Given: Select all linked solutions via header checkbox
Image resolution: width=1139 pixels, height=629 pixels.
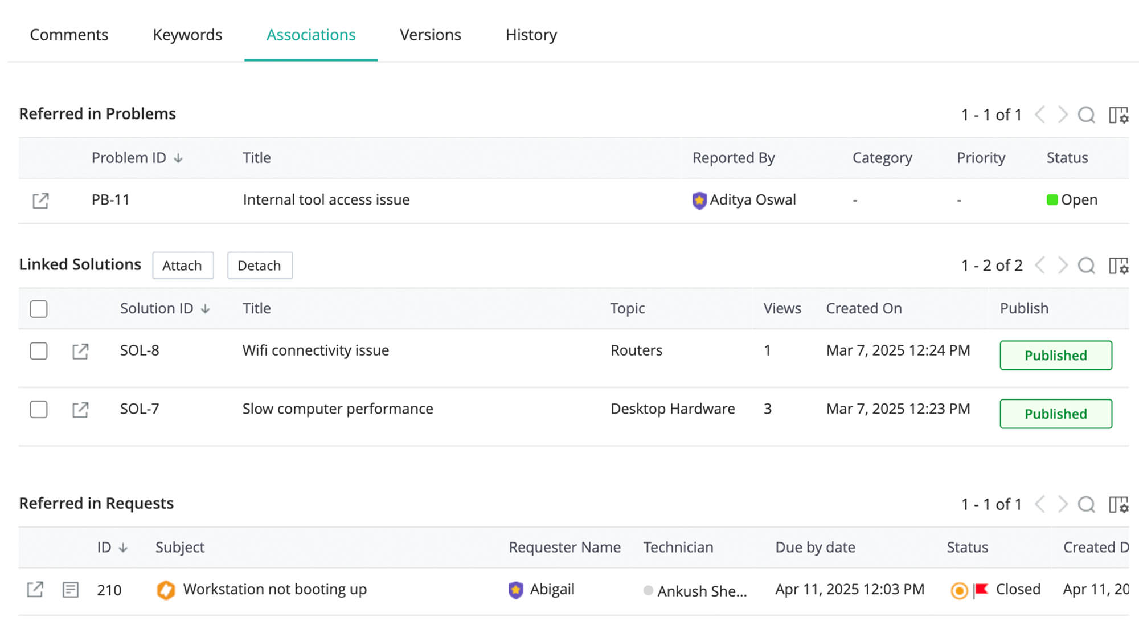Looking at the screenshot, I should 39,308.
